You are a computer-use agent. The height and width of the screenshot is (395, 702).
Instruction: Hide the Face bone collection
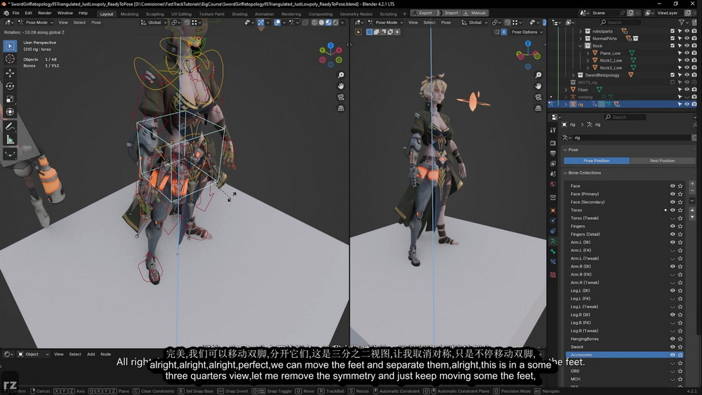(673, 186)
